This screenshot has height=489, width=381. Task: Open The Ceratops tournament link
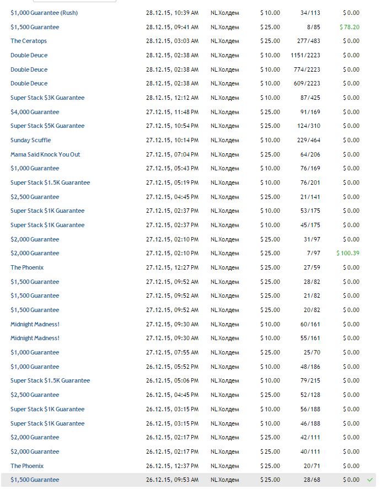[29, 41]
